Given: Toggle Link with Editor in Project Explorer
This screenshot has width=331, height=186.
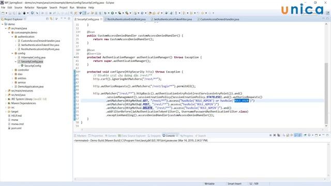Looking at the screenshot, I should [x=51, y=19].
